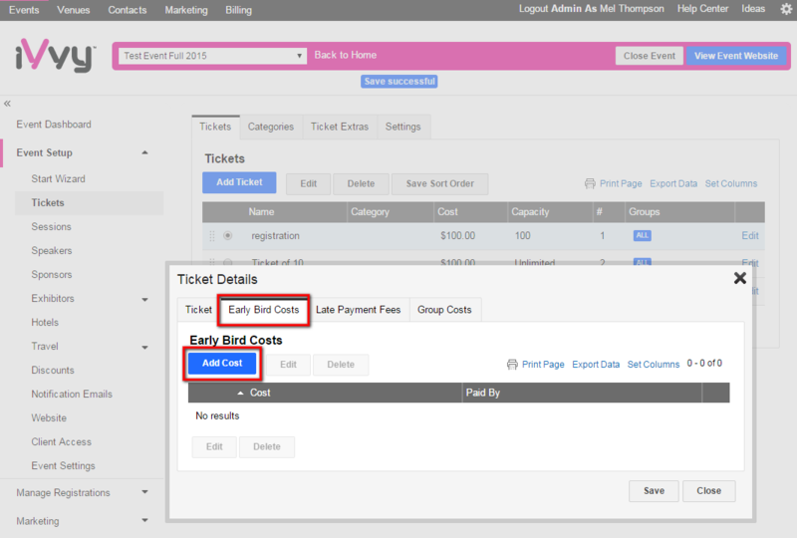
Task: Switch to the Categories tab
Action: pyautogui.click(x=271, y=127)
